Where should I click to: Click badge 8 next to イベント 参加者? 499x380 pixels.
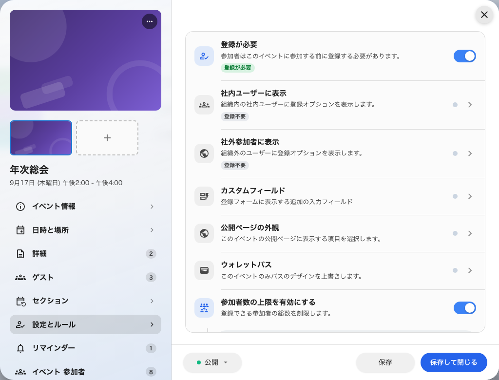151,372
